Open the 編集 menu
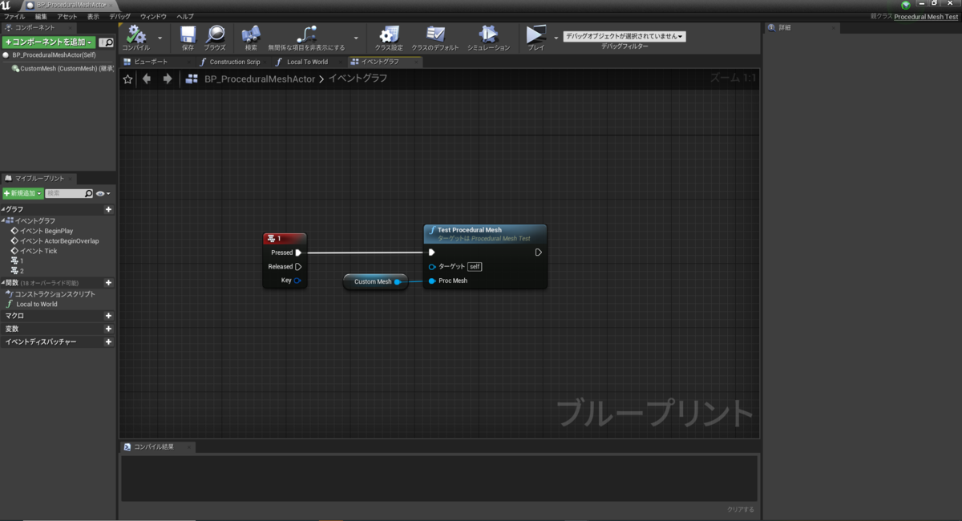 [41, 16]
